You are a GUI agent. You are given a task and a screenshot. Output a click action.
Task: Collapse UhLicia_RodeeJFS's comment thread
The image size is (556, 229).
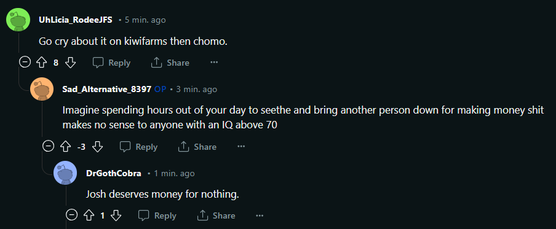click(25, 63)
